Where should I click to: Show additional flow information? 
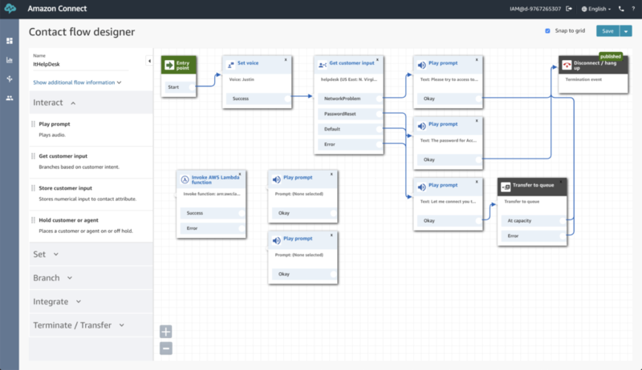point(77,82)
